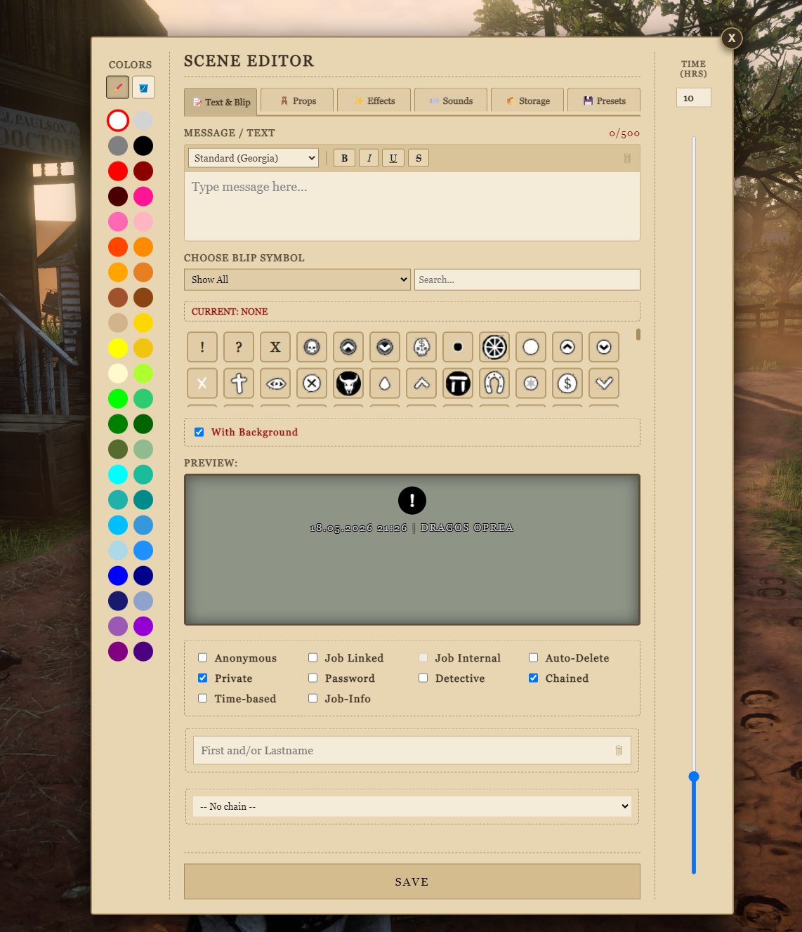Choose the question mark blip symbol
Viewport: 802px width, 932px height.
coord(239,347)
